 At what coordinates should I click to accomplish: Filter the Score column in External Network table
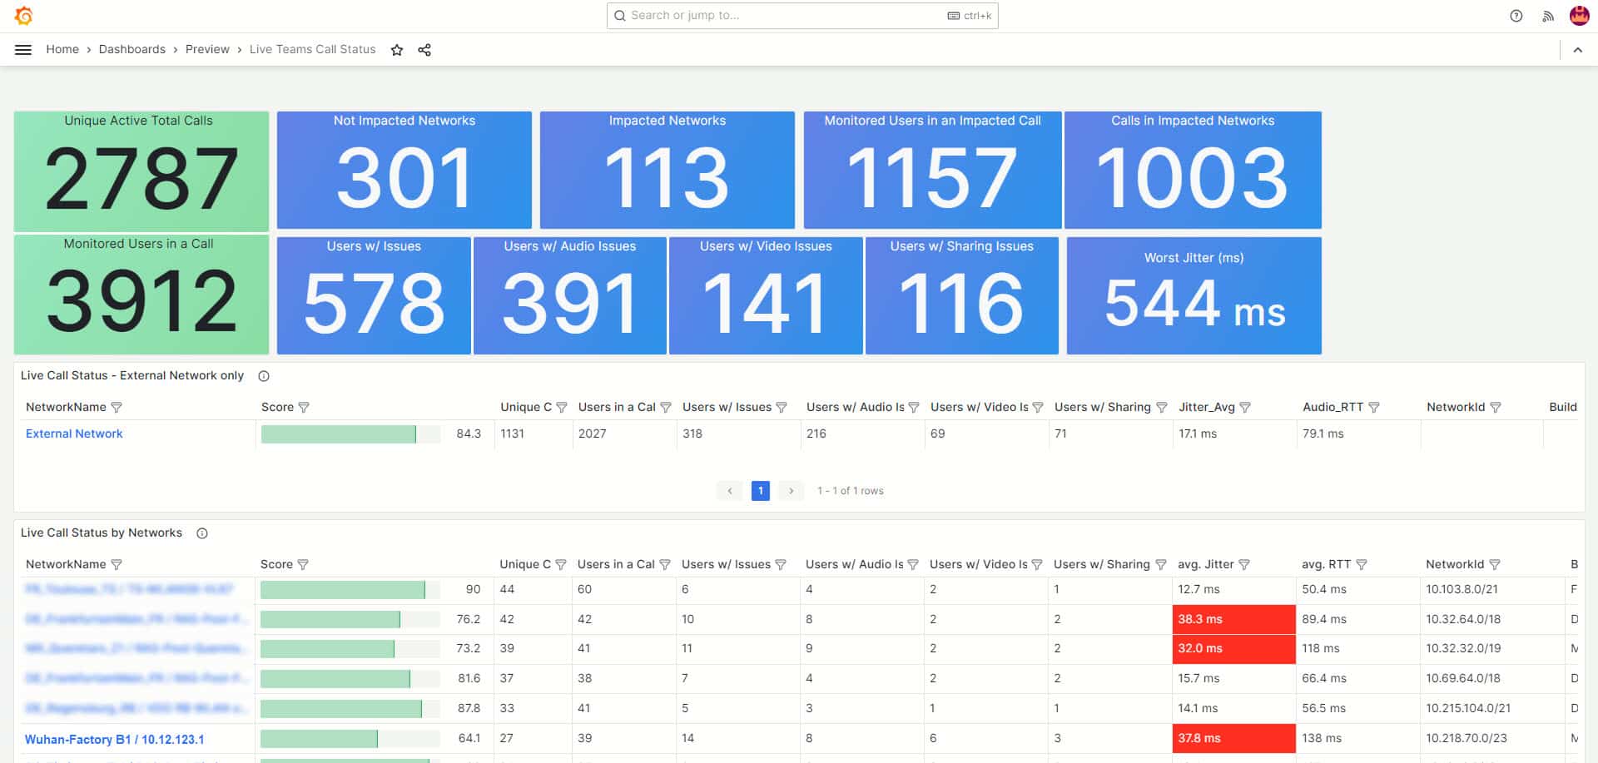click(x=304, y=408)
